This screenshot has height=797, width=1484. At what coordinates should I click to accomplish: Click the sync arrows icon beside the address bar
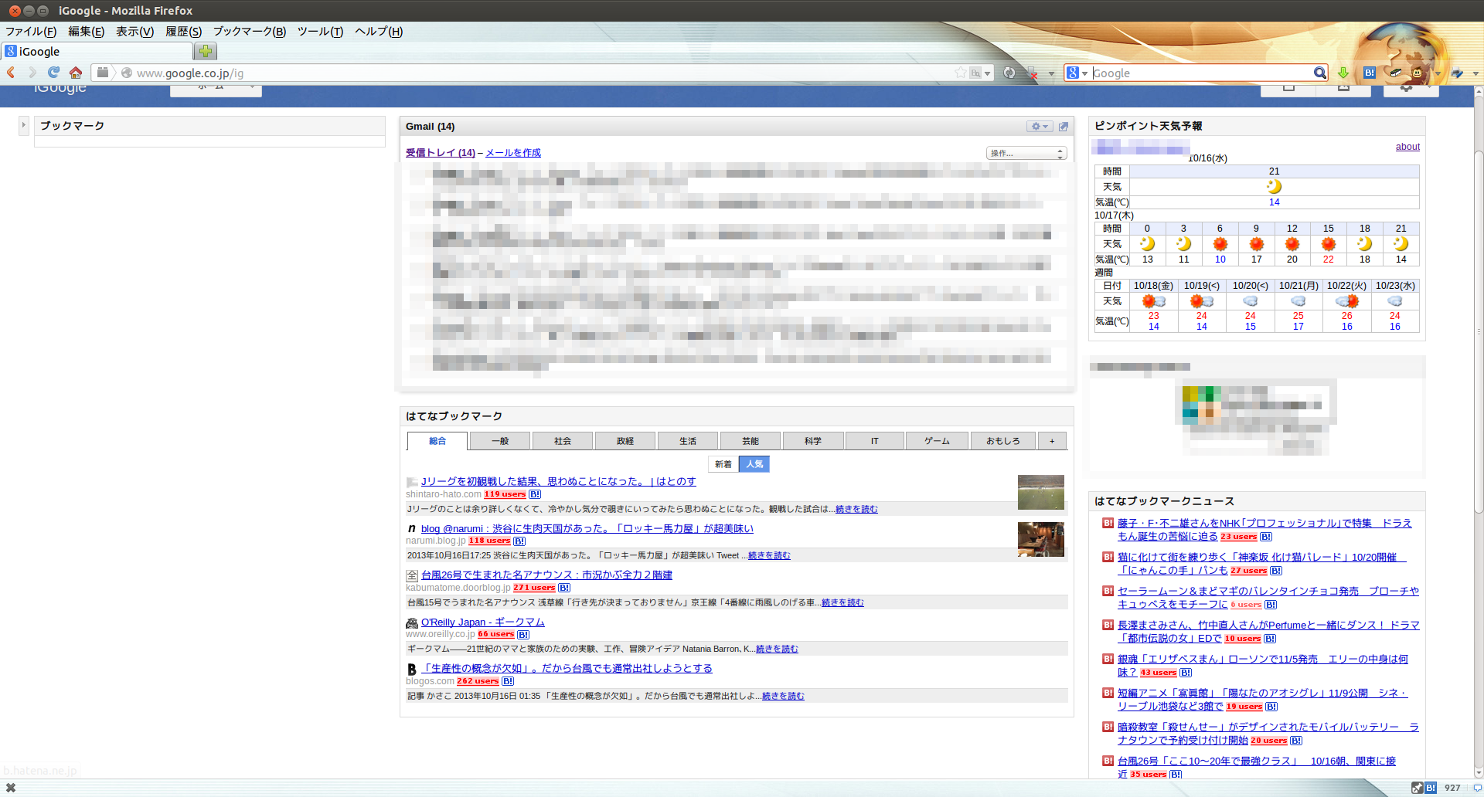click(x=1009, y=73)
